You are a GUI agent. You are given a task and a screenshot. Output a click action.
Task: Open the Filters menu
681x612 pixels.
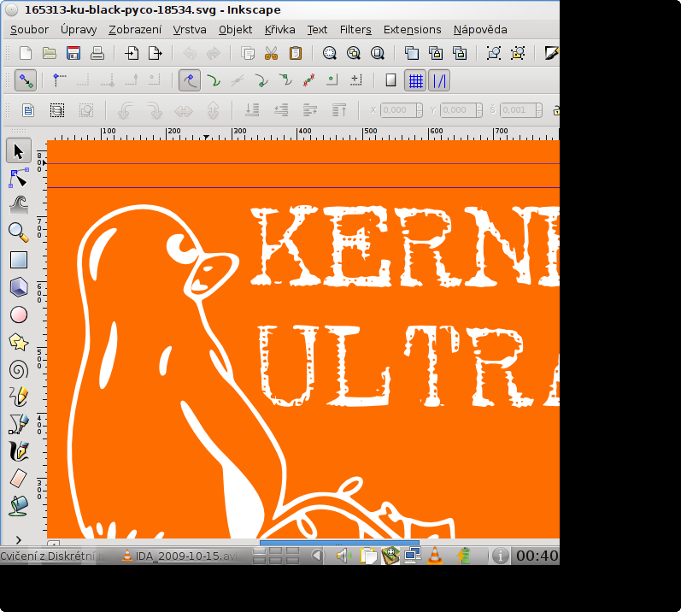point(355,30)
